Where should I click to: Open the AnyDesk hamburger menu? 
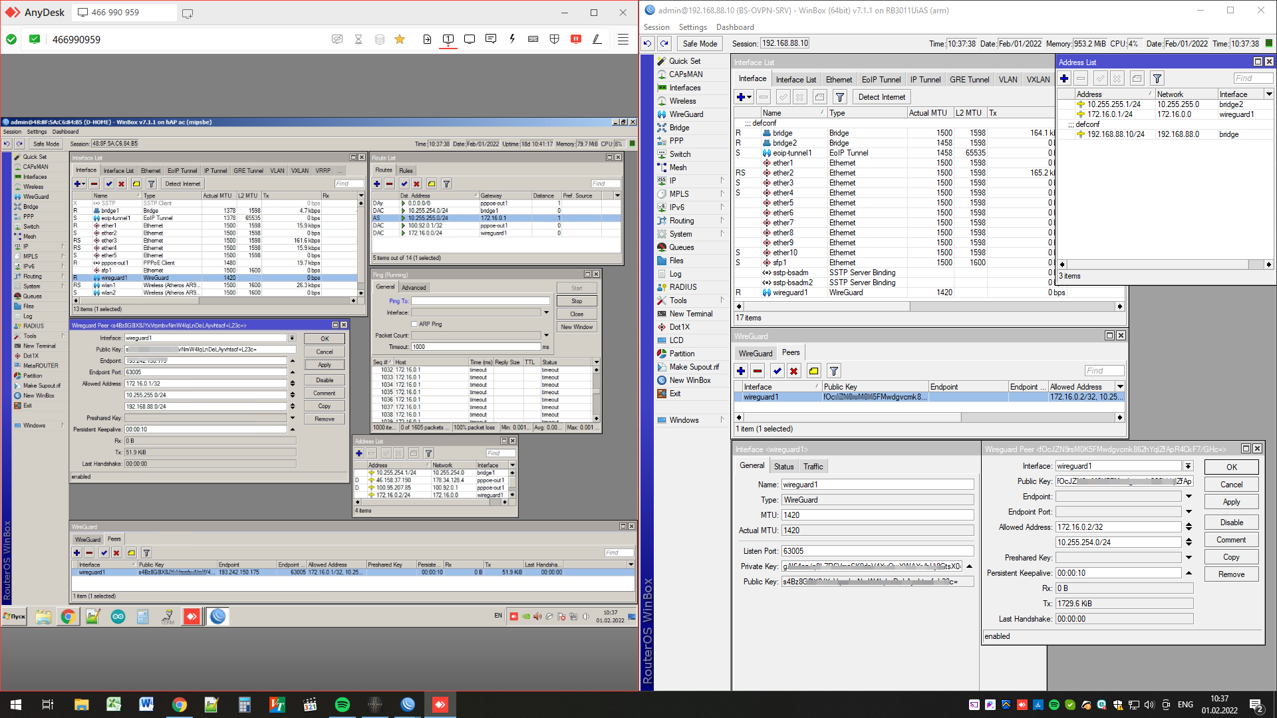point(623,39)
